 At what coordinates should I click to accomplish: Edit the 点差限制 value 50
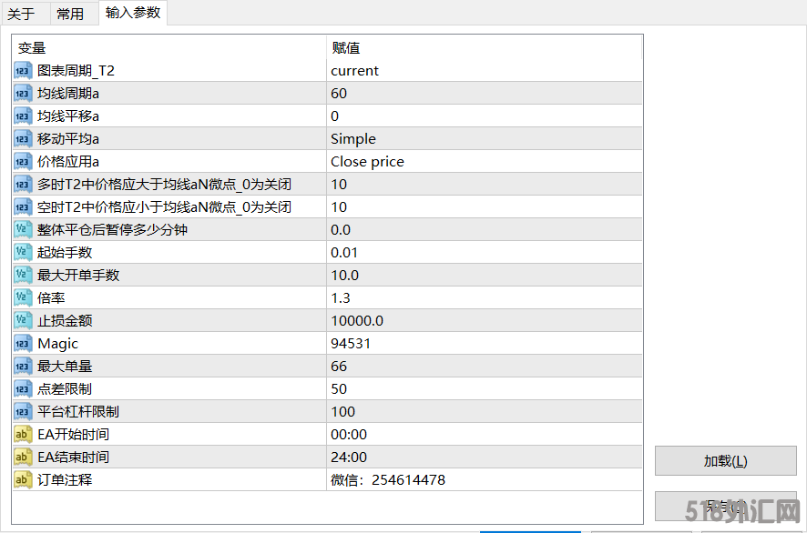click(x=483, y=389)
